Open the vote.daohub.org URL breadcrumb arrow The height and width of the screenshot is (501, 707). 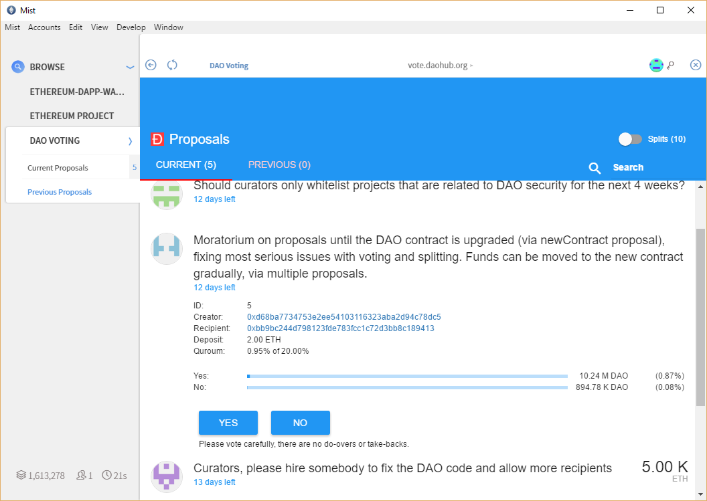click(x=471, y=66)
